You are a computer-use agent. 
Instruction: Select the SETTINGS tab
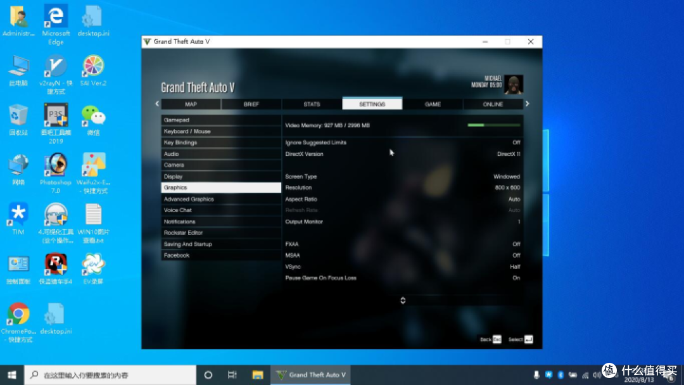click(372, 104)
